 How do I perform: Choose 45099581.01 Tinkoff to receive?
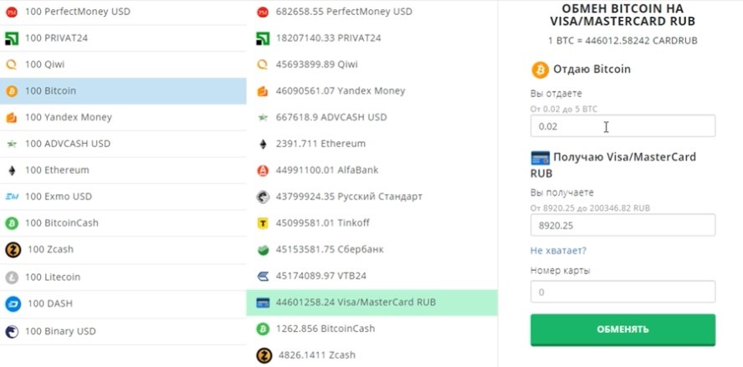(x=372, y=223)
